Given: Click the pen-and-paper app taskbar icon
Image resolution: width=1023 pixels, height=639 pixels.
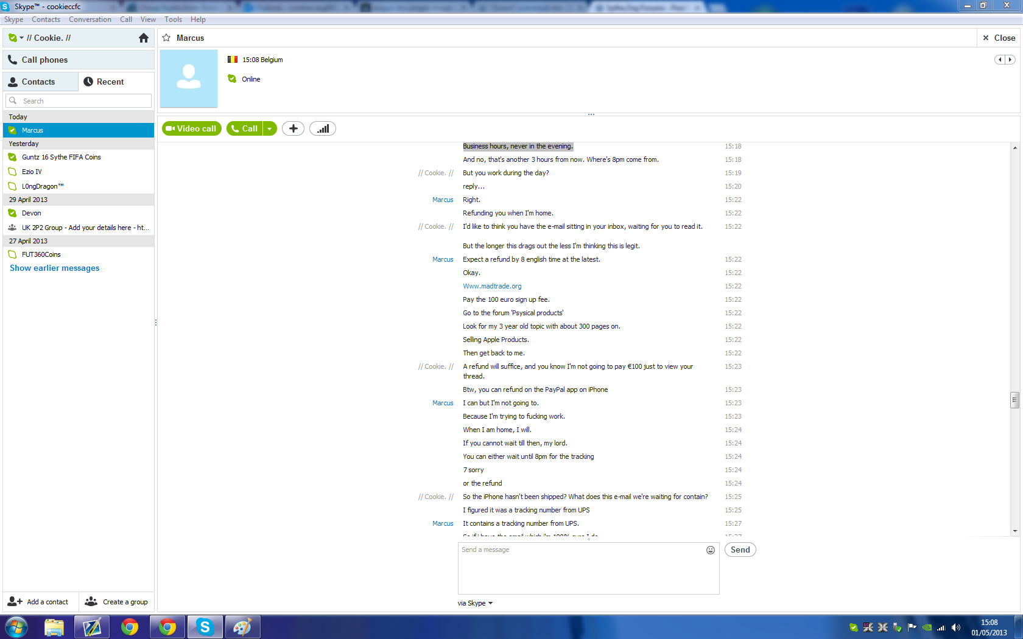Looking at the screenshot, I should 92,627.
